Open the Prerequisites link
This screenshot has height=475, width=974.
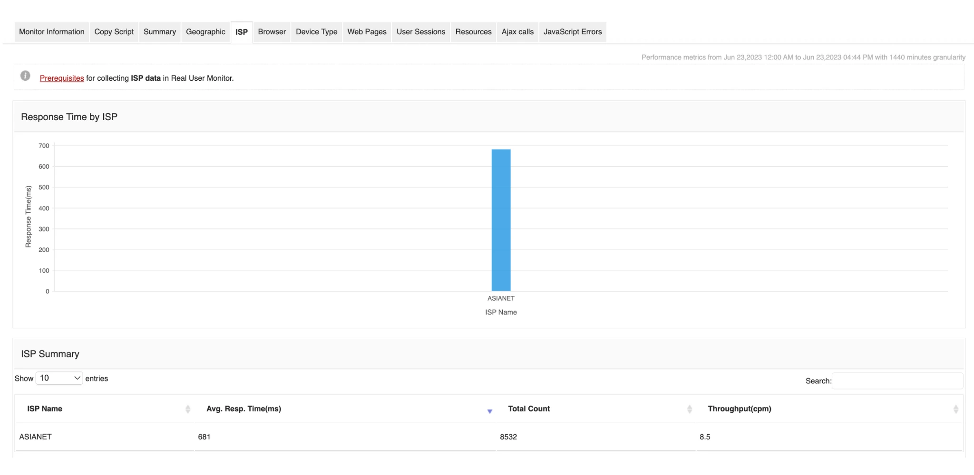coord(62,78)
